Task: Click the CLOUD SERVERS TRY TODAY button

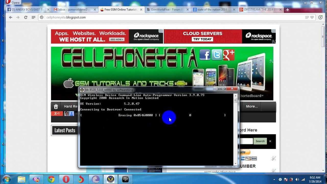Action: click(x=202, y=39)
